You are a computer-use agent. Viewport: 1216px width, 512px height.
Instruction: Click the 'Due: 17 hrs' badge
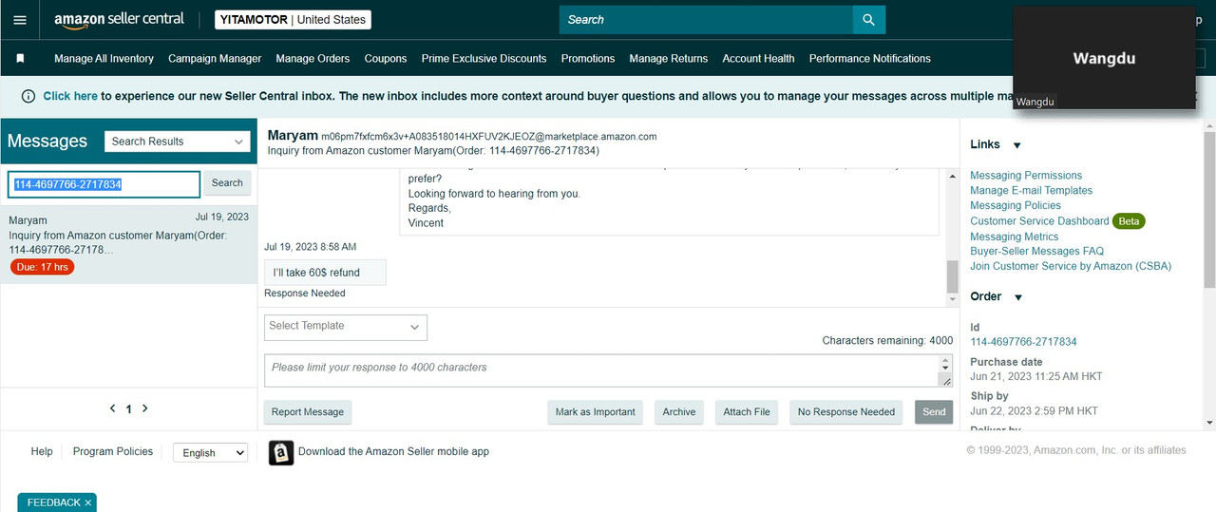[42, 268]
